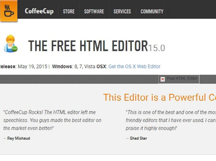Click the one of the best testimonial quote
216x161 pixels.
pos(171,120)
